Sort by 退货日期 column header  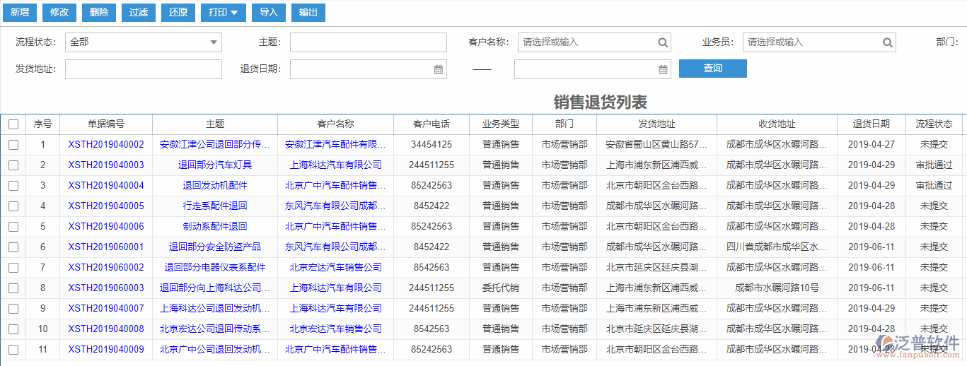(871, 124)
